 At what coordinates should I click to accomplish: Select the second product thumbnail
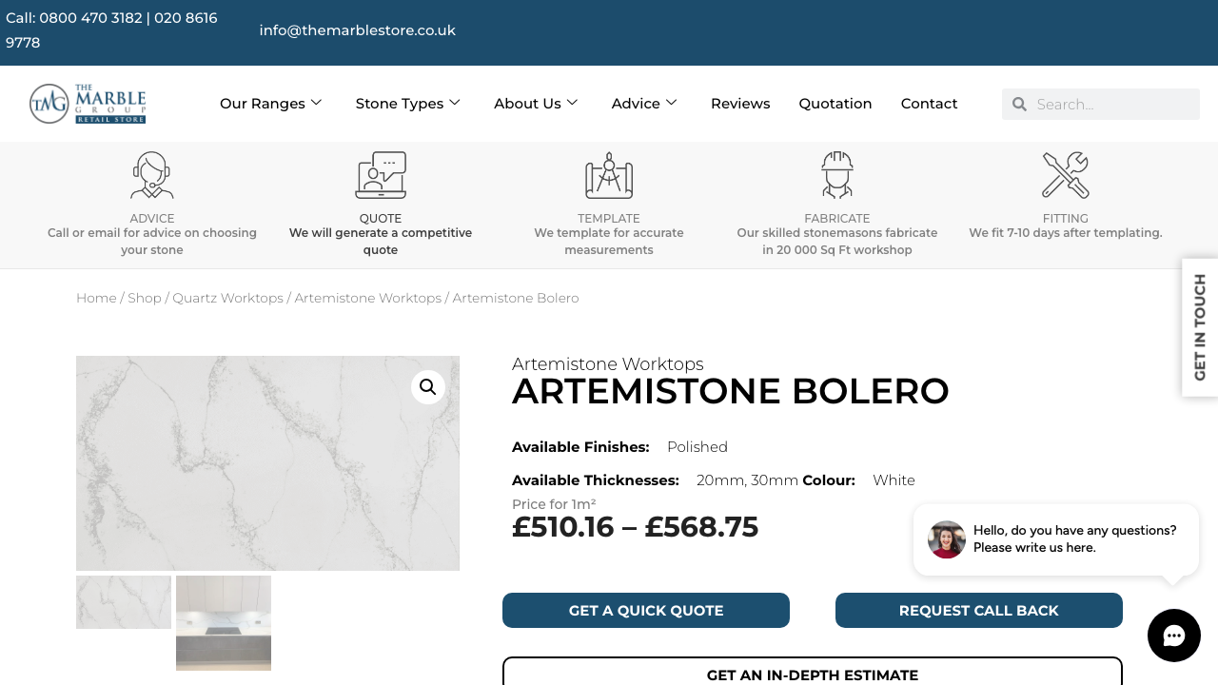click(x=223, y=622)
